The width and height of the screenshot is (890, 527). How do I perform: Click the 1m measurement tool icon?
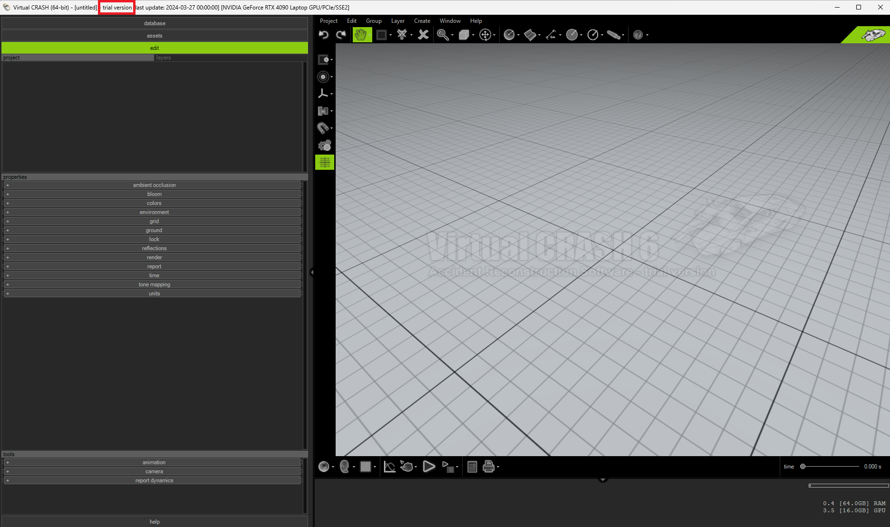coord(551,35)
